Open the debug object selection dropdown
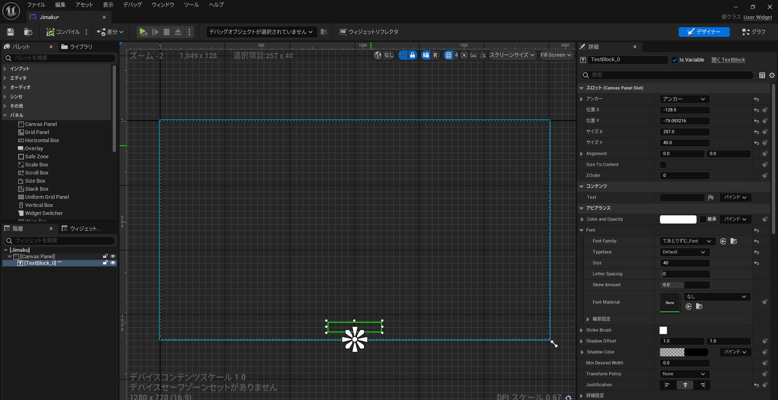The image size is (778, 400). (x=261, y=32)
